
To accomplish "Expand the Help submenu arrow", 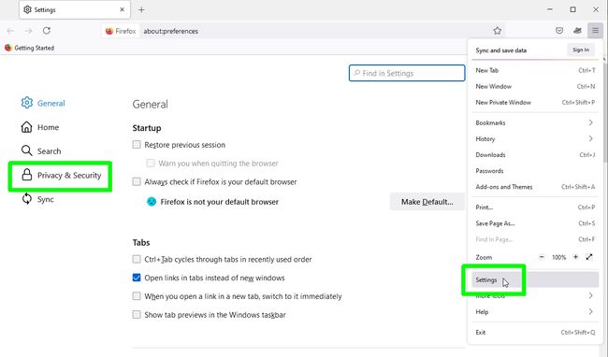I will [x=590, y=312].
